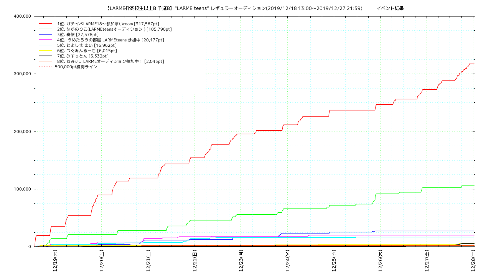
Task: Click the 5位 とよしま まい legend label
Action: click(x=87, y=45)
